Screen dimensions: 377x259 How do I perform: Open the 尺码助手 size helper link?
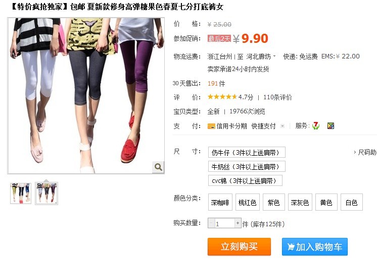click(366, 152)
